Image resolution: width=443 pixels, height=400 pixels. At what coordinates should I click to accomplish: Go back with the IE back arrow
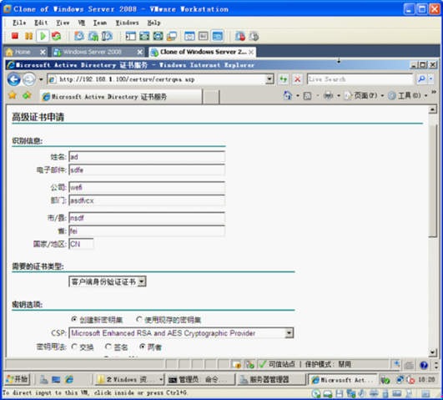point(14,79)
